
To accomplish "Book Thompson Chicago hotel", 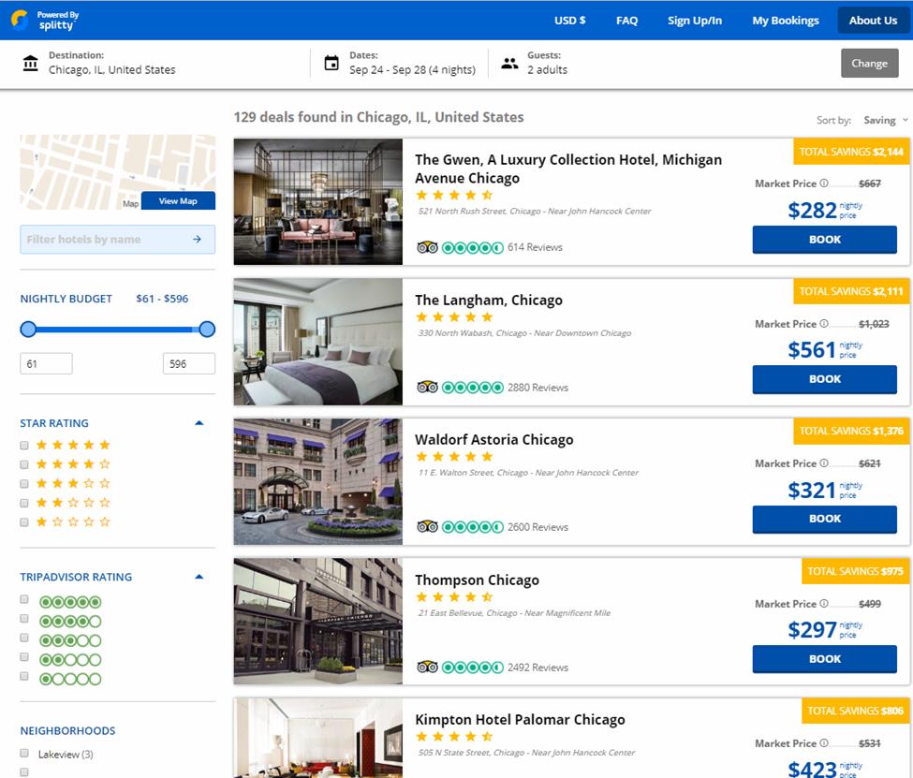I will pos(824,659).
